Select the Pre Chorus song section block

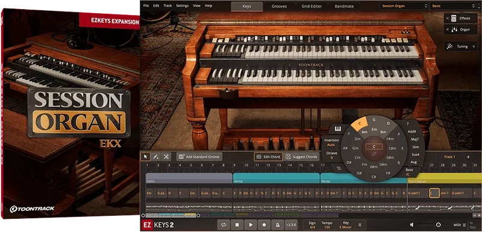(445, 178)
